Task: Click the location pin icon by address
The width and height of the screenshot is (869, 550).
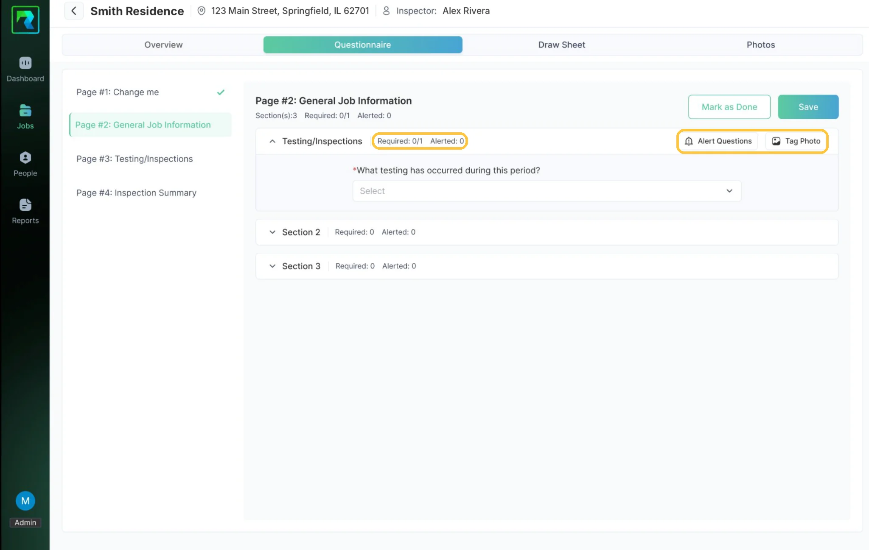Action: coord(202,11)
